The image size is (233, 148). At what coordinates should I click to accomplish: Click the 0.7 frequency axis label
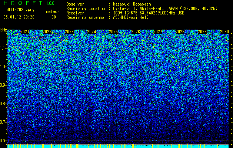(x=3, y=122)
